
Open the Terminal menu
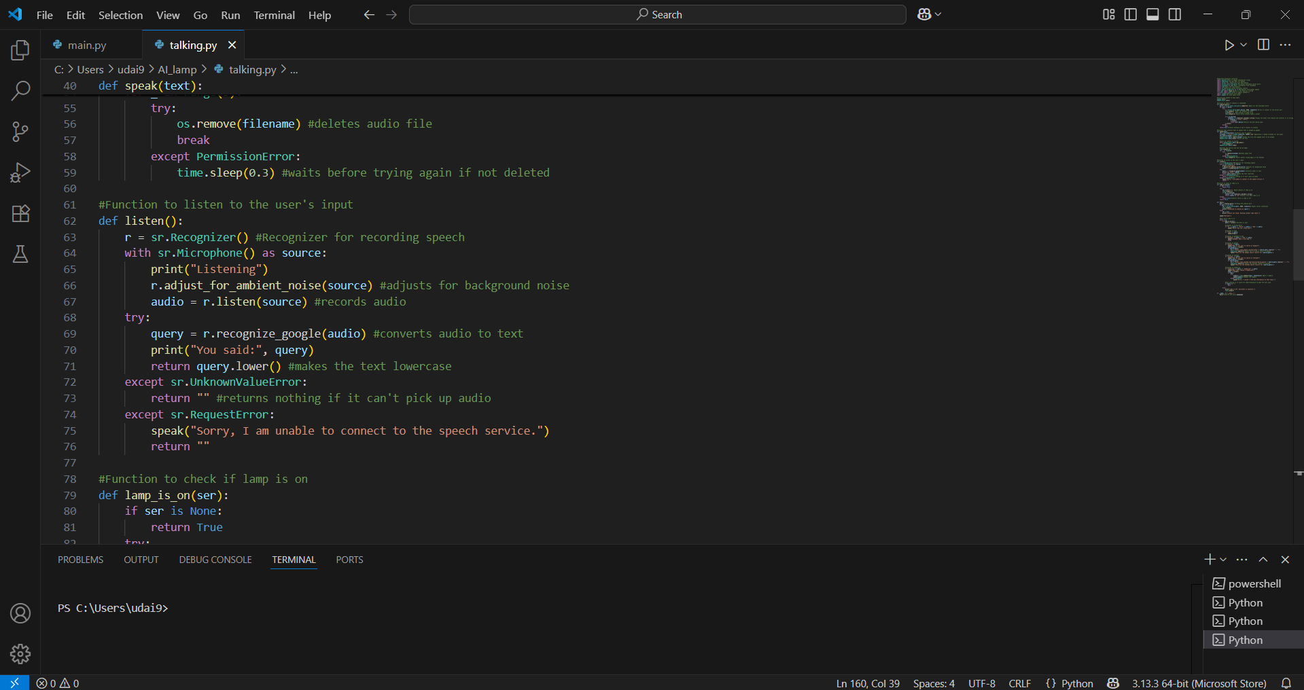point(275,15)
